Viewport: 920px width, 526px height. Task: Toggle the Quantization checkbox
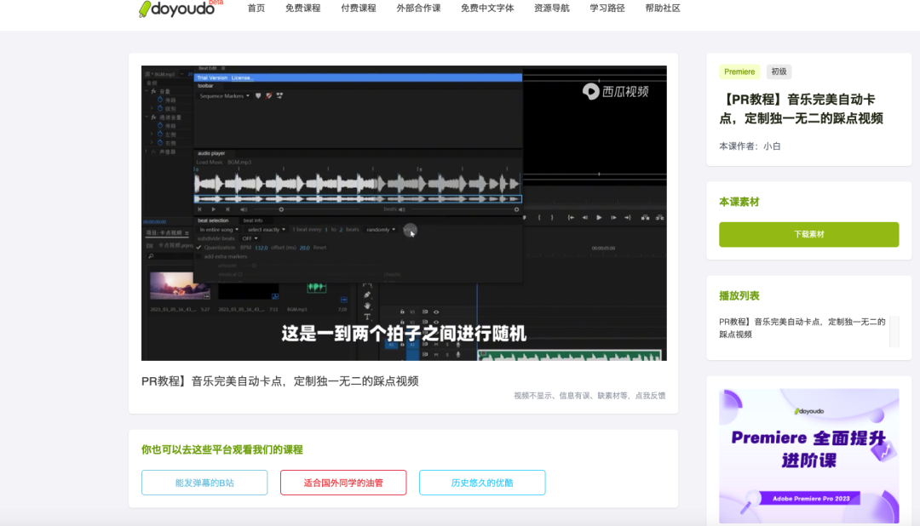point(198,248)
